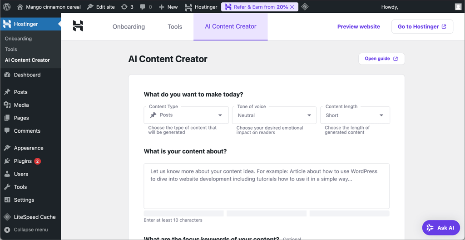Image resolution: width=465 pixels, height=240 pixels.
Task: Click the Ask AI button
Action: point(441,228)
